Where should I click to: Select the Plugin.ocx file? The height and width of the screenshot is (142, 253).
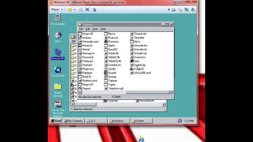86,69
